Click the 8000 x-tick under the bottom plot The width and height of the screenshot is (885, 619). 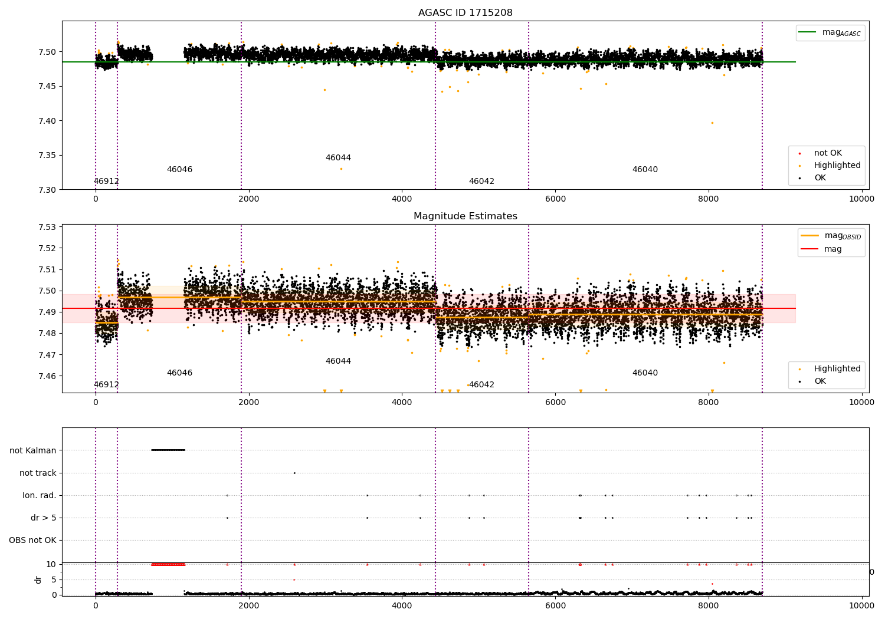click(x=709, y=605)
